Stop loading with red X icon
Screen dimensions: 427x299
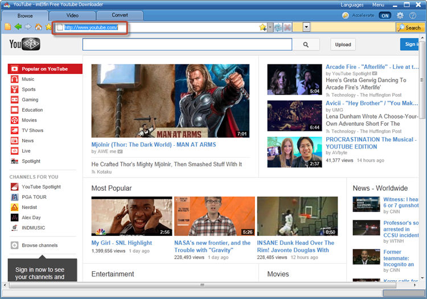click(288, 27)
